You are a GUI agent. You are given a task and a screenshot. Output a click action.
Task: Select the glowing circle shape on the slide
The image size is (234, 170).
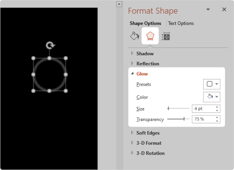(49, 74)
